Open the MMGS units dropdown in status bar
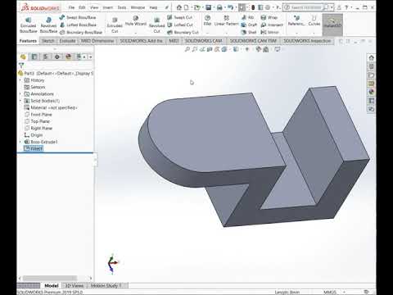Image resolution: width=393 pixels, height=295 pixels. (344, 292)
